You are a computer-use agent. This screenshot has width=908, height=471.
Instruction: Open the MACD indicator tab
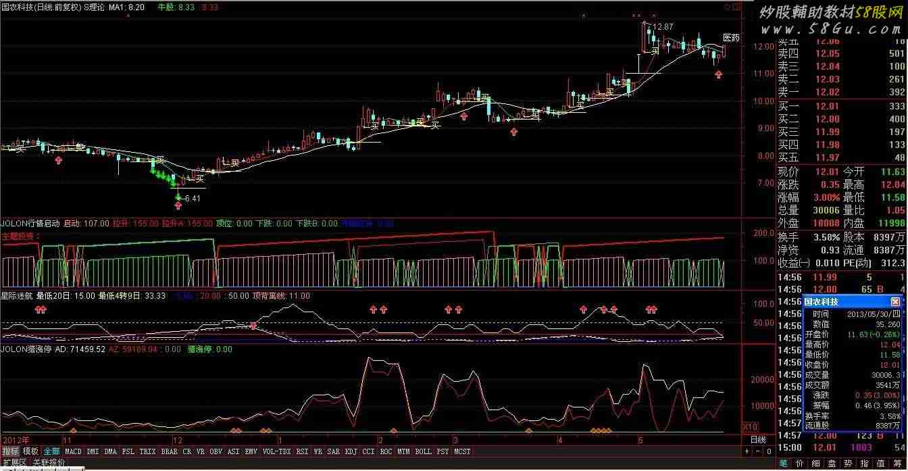[74, 451]
